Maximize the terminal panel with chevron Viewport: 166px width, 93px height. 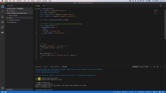coord(161,67)
